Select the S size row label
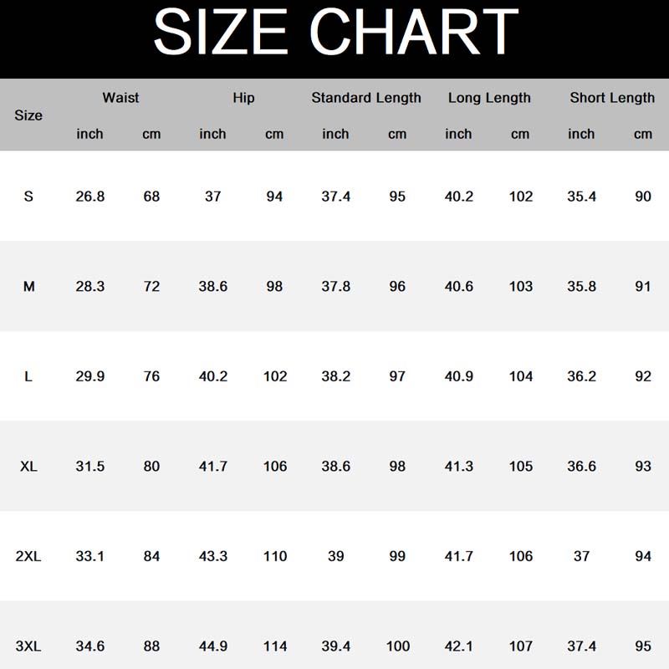Viewport: 669px width, 669px height. pos(28,197)
